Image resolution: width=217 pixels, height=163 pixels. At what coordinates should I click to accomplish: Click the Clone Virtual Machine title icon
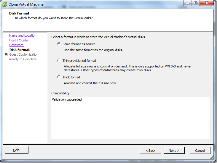[5, 4]
